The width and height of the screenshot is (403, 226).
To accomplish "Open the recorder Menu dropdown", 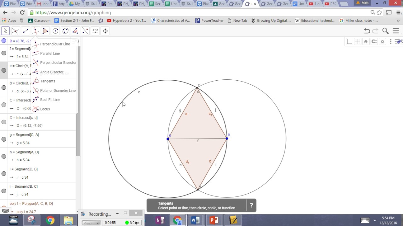I will point(91,223).
